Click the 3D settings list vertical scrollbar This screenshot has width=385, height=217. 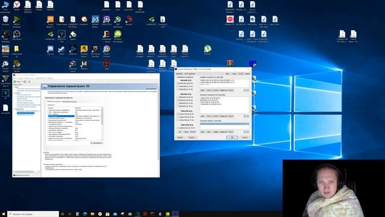coord(102,124)
